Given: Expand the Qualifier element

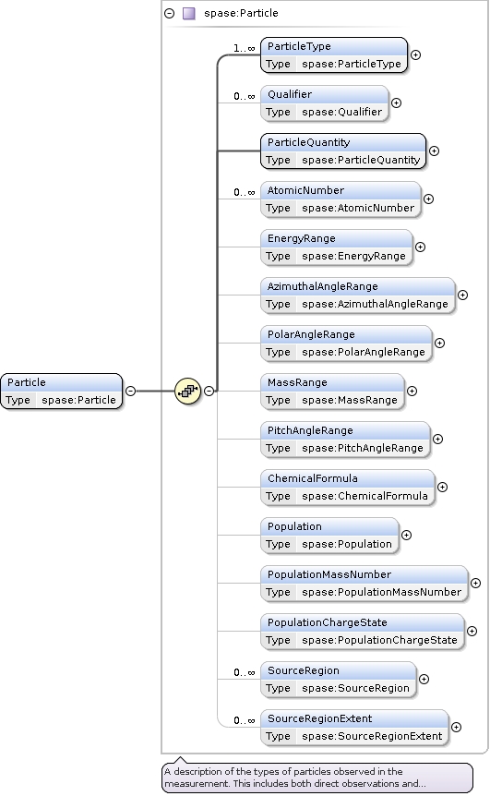Looking at the screenshot, I should coord(396,103).
